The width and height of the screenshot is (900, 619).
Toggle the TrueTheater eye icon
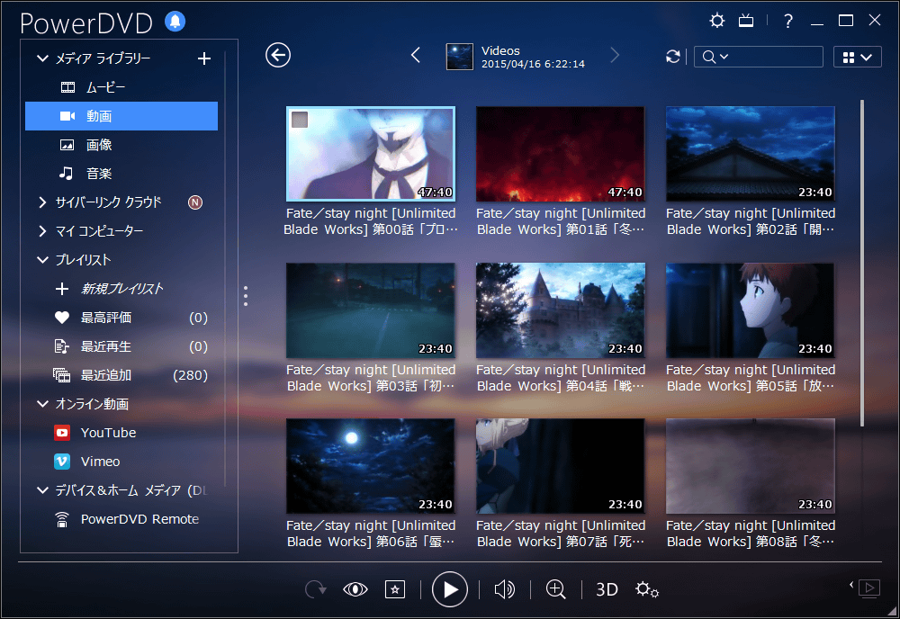(x=355, y=589)
